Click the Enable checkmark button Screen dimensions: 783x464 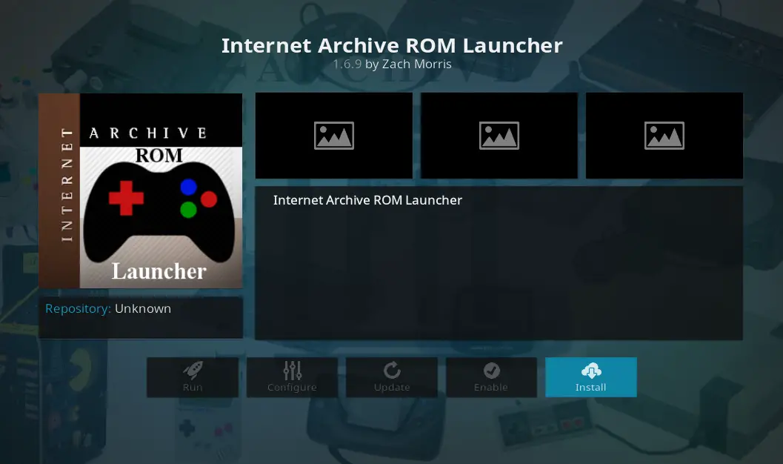coord(491,377)
